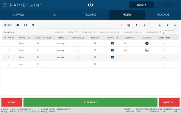Click the red Abort button
Viewport: 181px width, 113px height.
pos(12,102)
